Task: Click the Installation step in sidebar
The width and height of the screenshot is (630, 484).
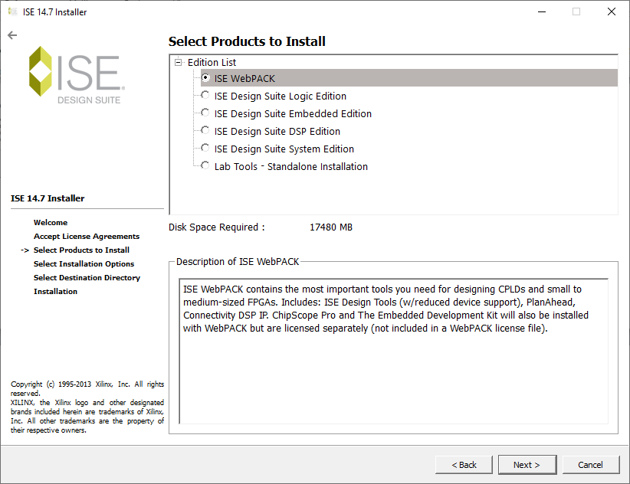Action: pos(55,291)
